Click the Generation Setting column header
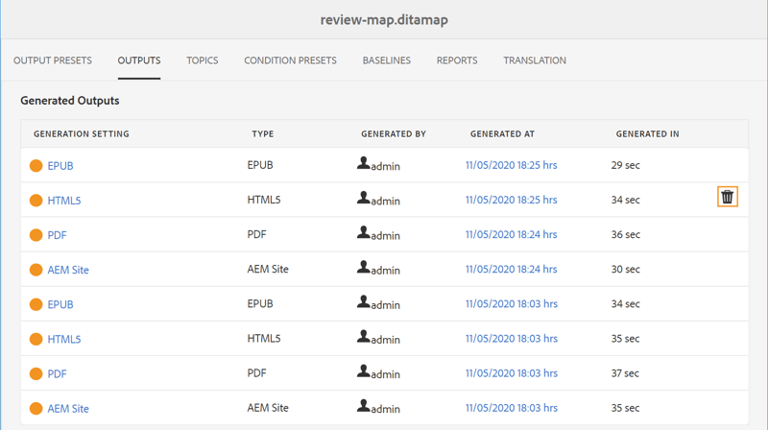 coord(82,133)
